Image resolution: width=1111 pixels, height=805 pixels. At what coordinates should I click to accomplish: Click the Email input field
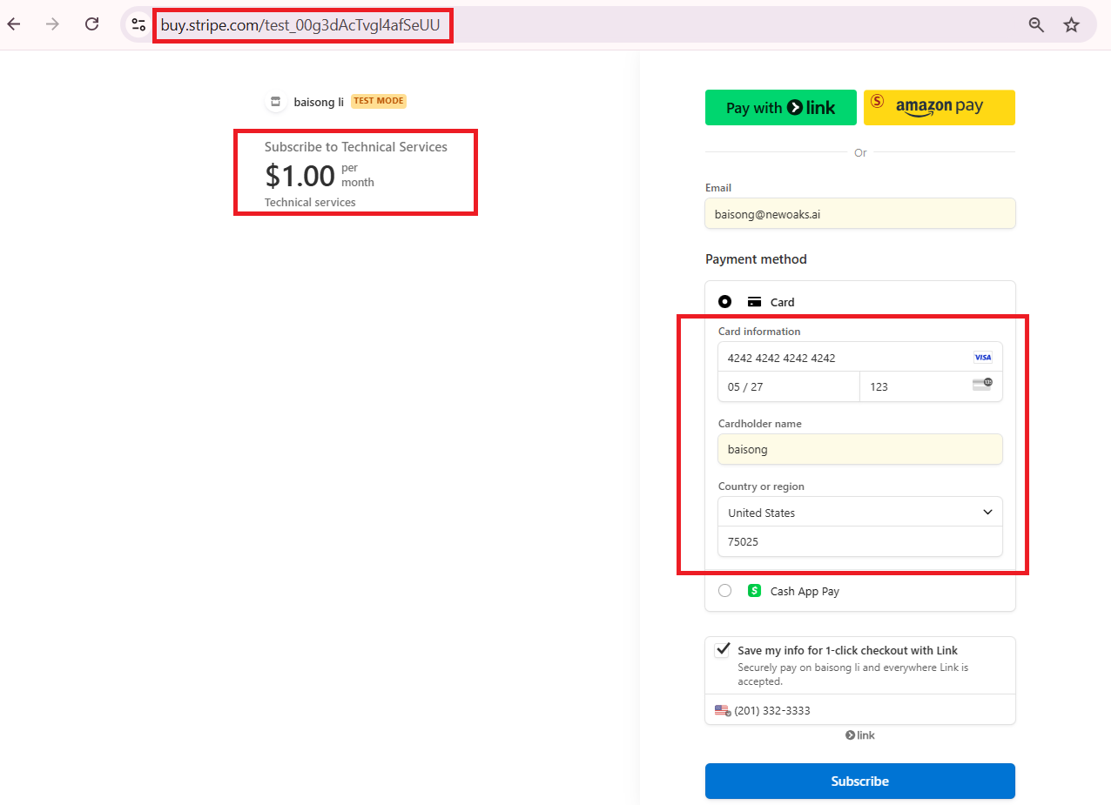[859, 214]
